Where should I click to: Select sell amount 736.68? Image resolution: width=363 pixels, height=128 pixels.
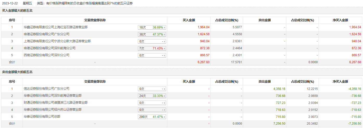(280, 95)
